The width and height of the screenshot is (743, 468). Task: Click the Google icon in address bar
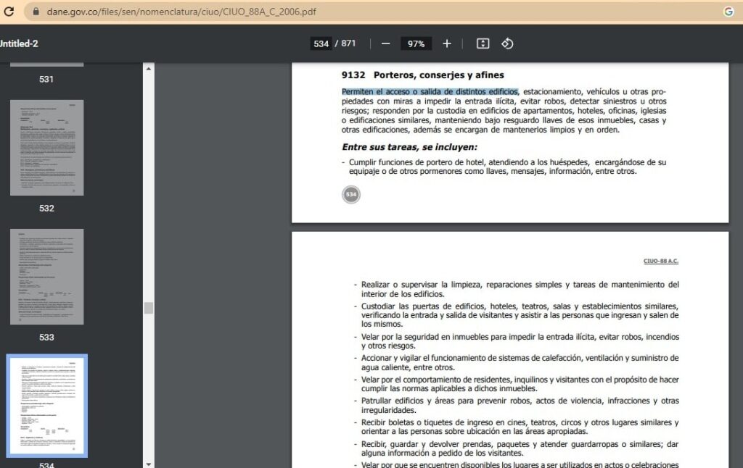click(728, 12)
